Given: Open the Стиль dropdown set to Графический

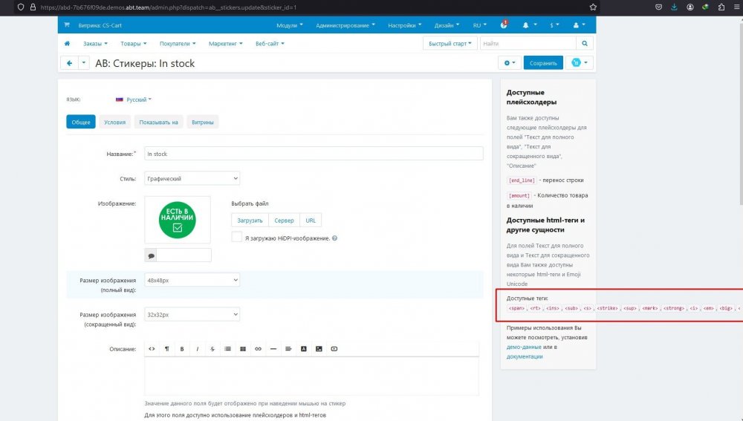Looking at the screenshot, I should [x=192, y=178].
